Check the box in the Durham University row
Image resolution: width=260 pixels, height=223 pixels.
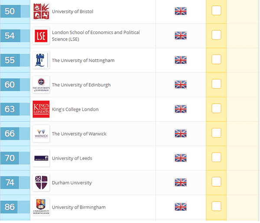pyautogui.click(x=216, y=182)
